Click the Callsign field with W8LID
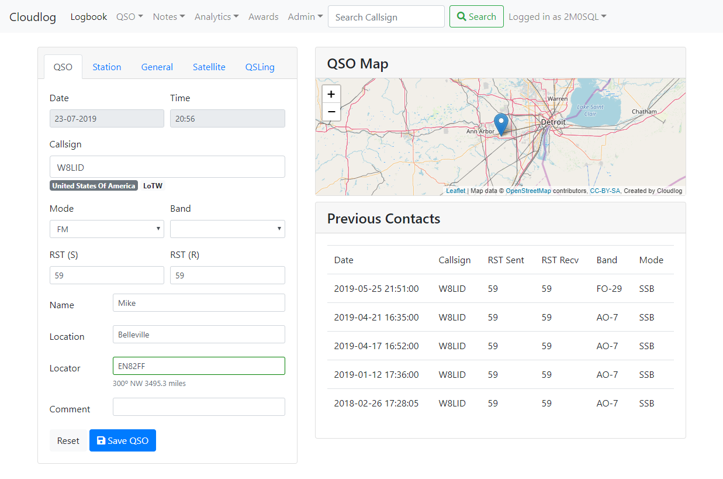This screenshot has width=723, height=479. click(x=167, y=167)
